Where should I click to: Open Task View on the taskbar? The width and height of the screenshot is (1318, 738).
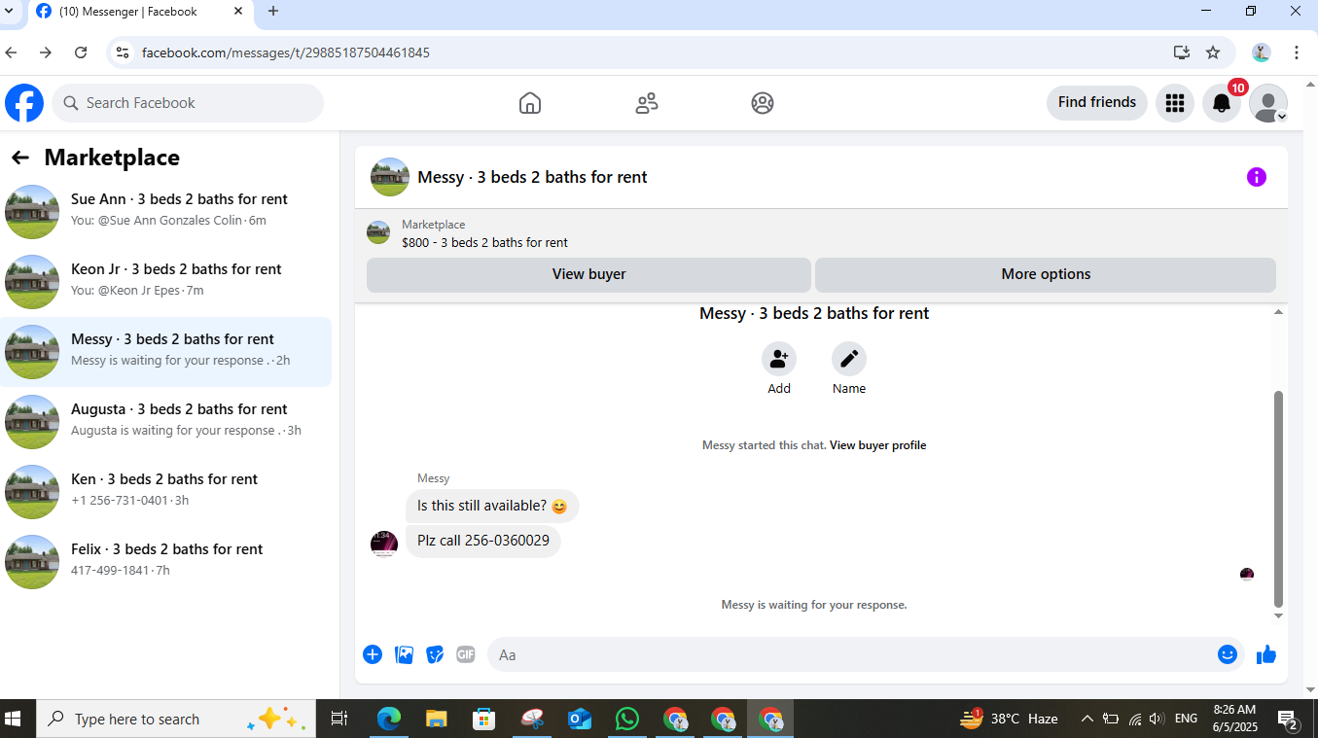(x=339, y=719)
